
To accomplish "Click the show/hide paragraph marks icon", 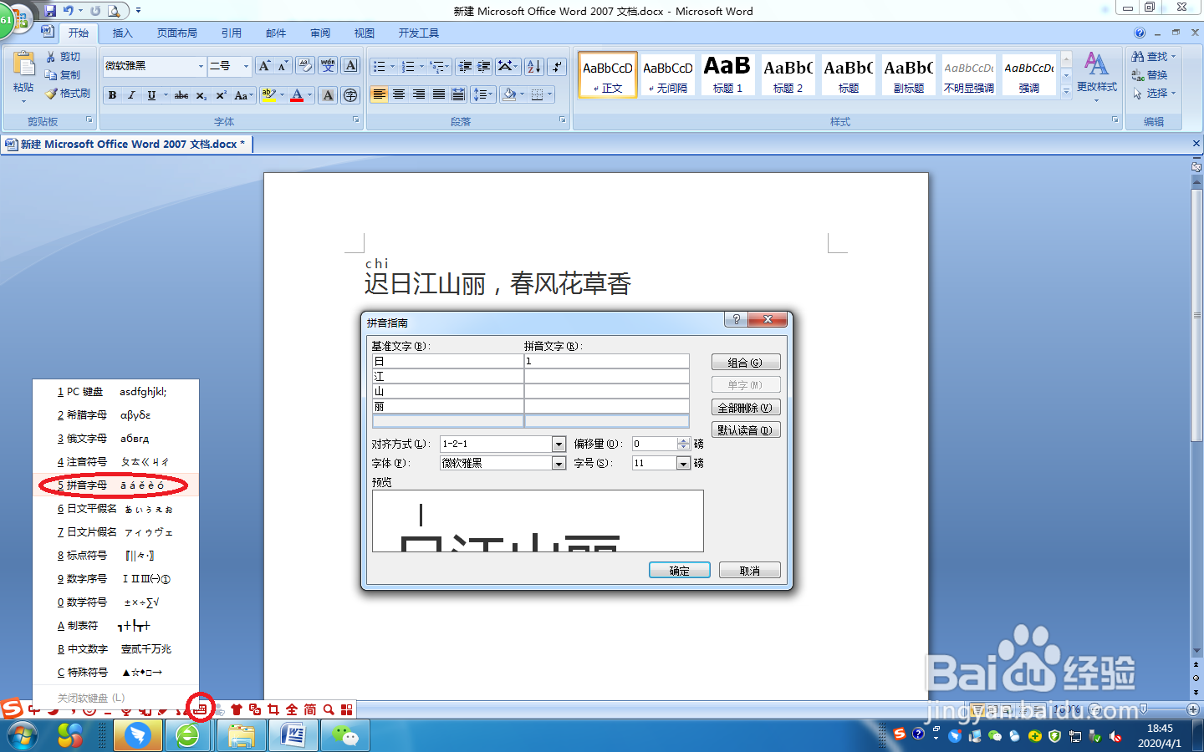I will [556, 65].
